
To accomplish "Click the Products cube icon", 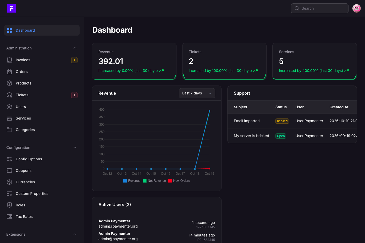I will (x=9, y=83).
